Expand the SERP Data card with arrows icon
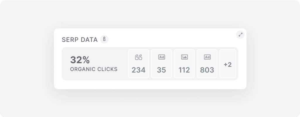 pos(240,35)
